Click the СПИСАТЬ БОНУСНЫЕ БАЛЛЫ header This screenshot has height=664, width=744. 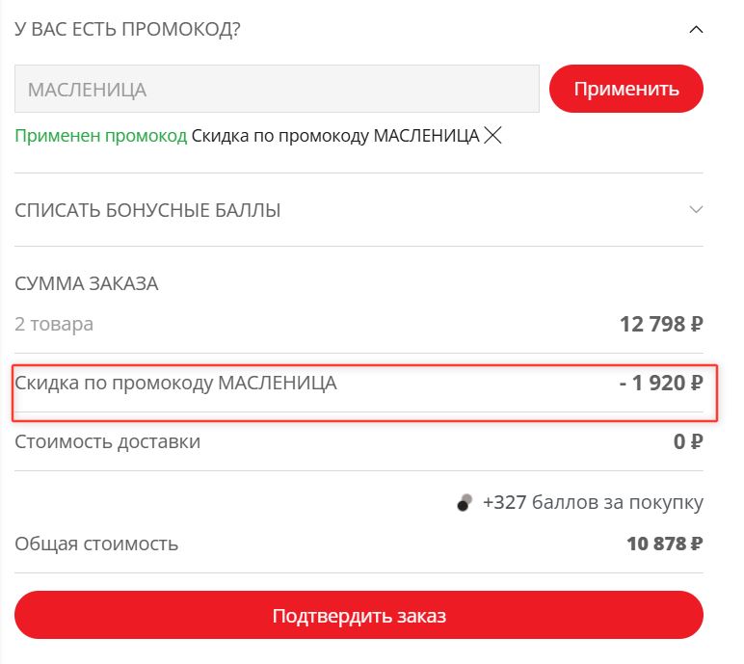[x=148, y=210]
